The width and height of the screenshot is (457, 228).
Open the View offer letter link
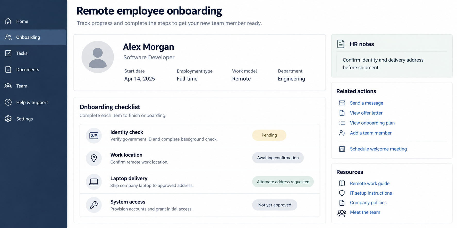point(366,113)
